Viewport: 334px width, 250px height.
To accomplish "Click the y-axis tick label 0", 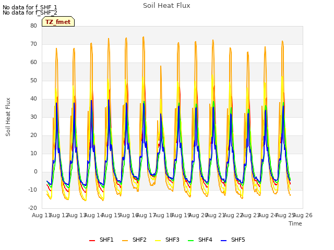I will (x=35, y=172).
